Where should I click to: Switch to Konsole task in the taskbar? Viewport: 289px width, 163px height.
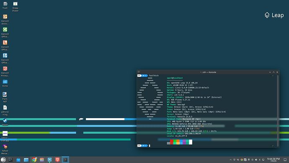pos(65,160)
